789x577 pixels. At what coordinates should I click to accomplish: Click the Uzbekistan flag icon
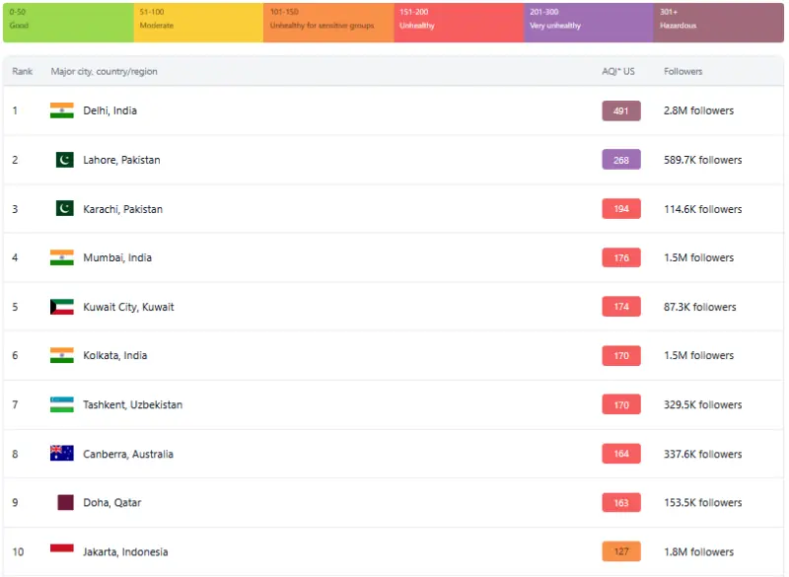[62, 404]
